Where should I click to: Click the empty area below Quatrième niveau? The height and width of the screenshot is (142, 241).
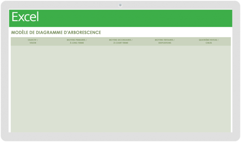coord(209,89)
